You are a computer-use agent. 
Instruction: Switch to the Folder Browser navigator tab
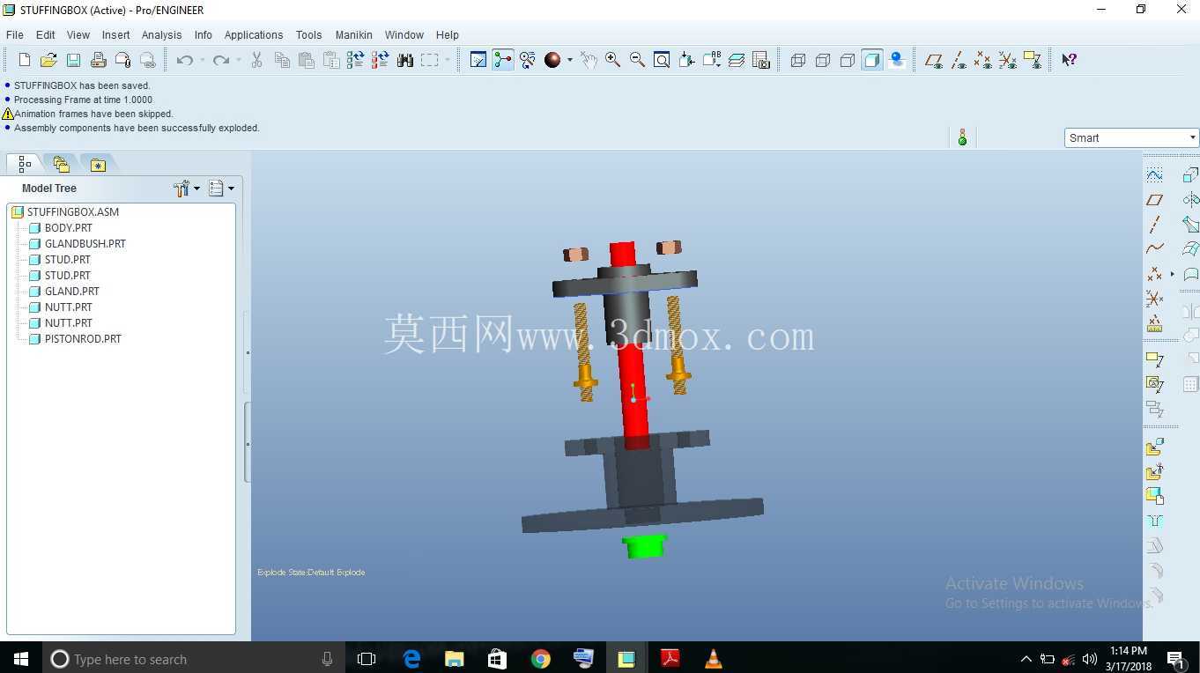coord(61,165)
